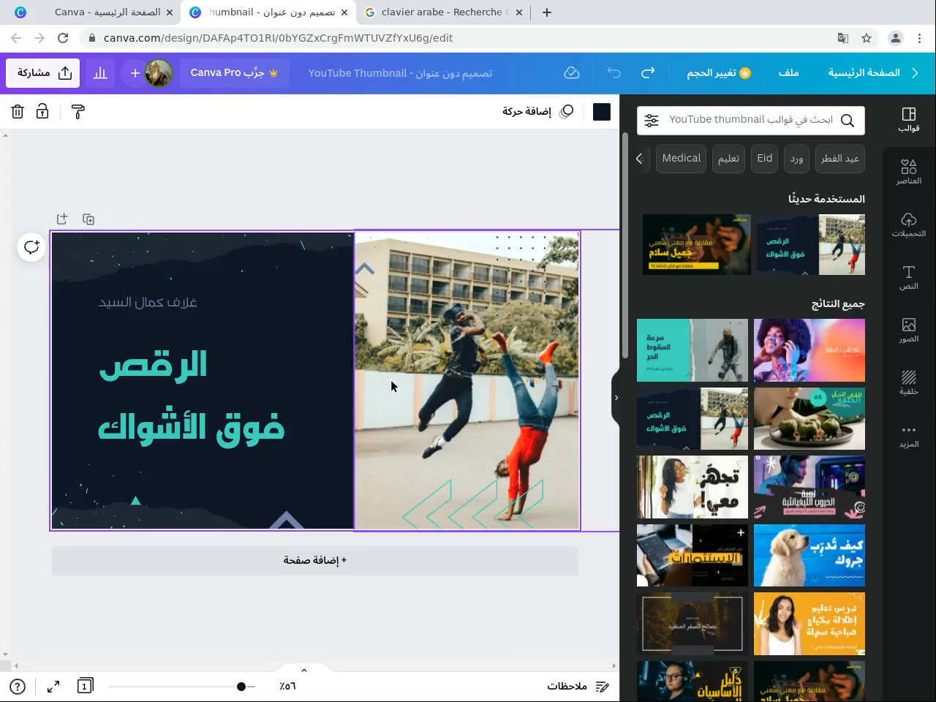936x702 pixels.
Task: Add collaborators with plus icon
Action: (x=135, y=73)
